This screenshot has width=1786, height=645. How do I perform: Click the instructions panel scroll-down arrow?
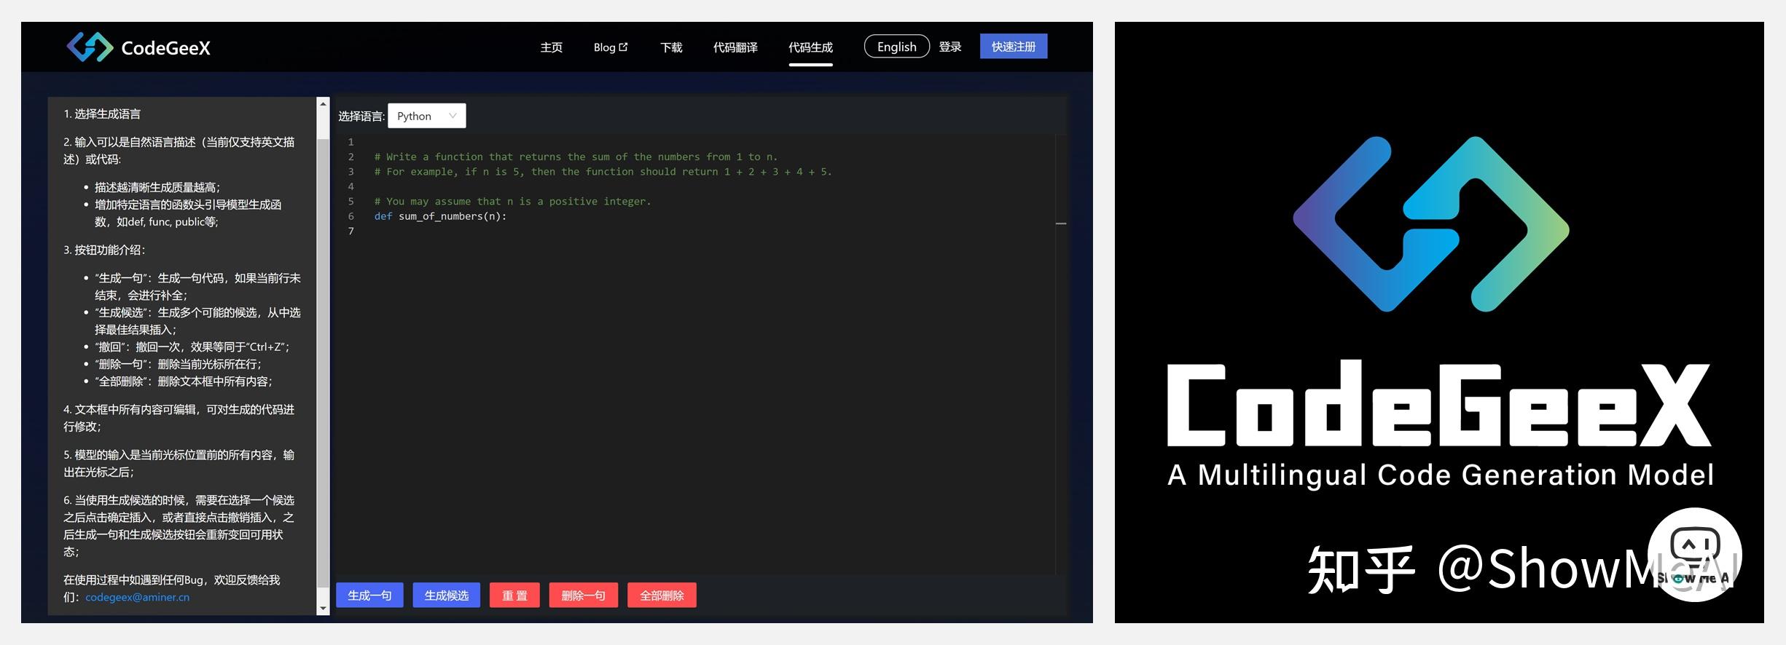324,609
